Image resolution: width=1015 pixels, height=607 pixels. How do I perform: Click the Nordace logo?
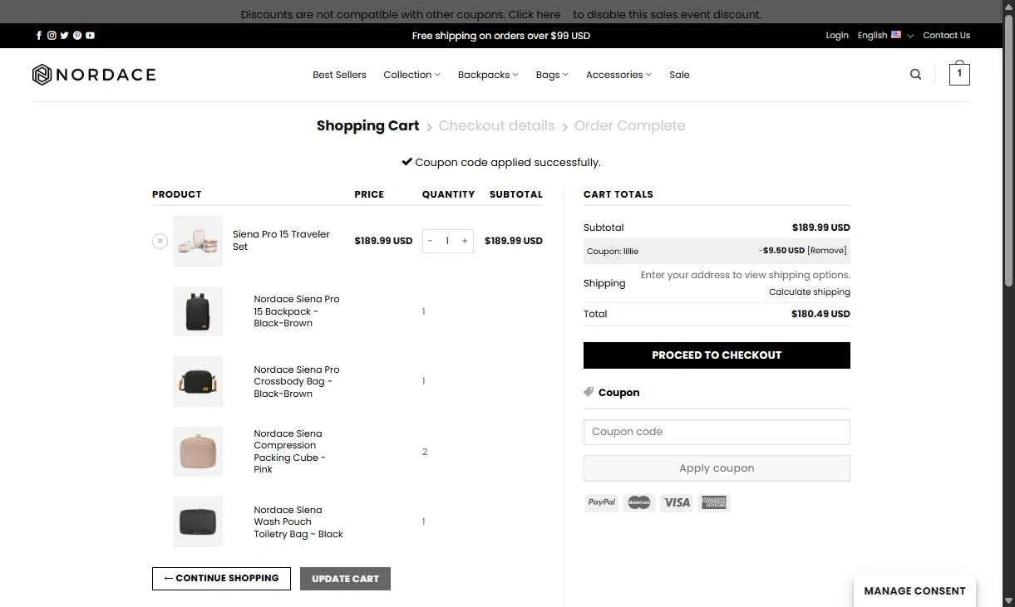click(94, 75)
